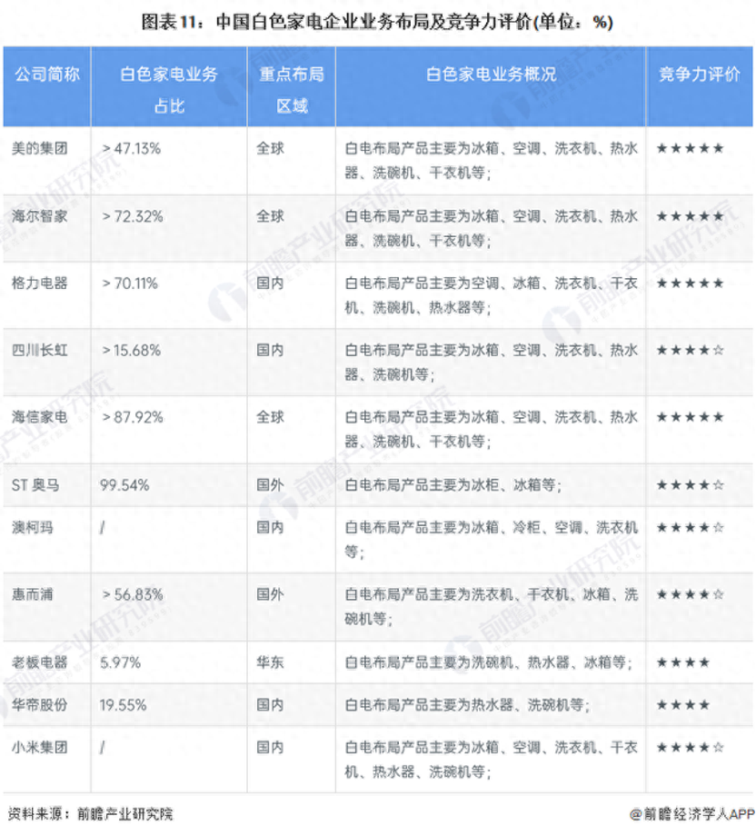The image size is (756, 836).
Task: Click company name 美的集团
Action: (39, 148)
